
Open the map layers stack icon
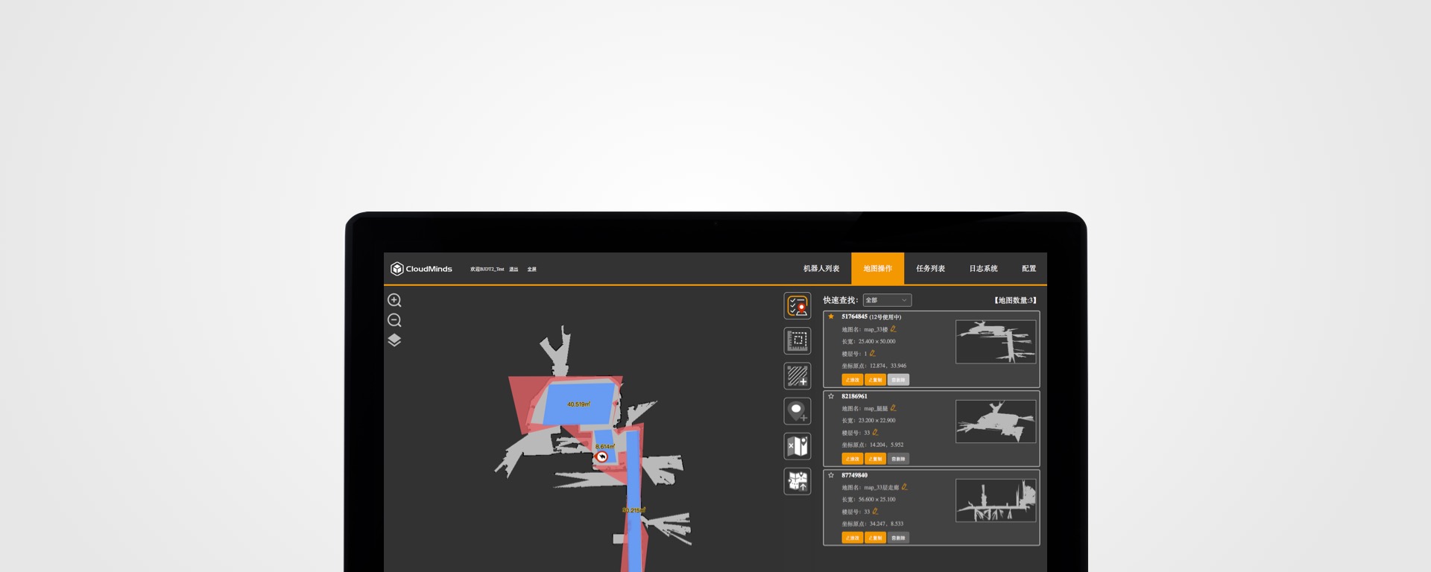point(394,340)
